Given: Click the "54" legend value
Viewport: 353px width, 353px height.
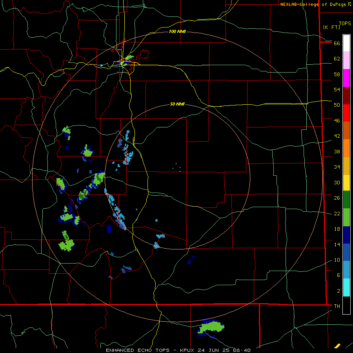Looking at the screenshot, I should [337, 89].
